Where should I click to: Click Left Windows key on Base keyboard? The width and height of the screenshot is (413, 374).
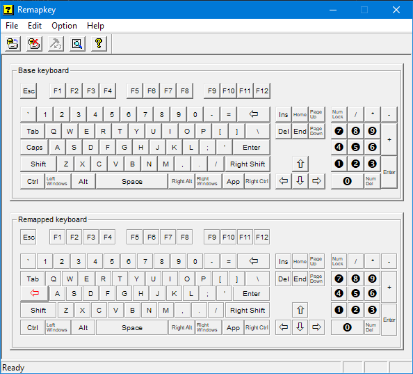(58, 181)
